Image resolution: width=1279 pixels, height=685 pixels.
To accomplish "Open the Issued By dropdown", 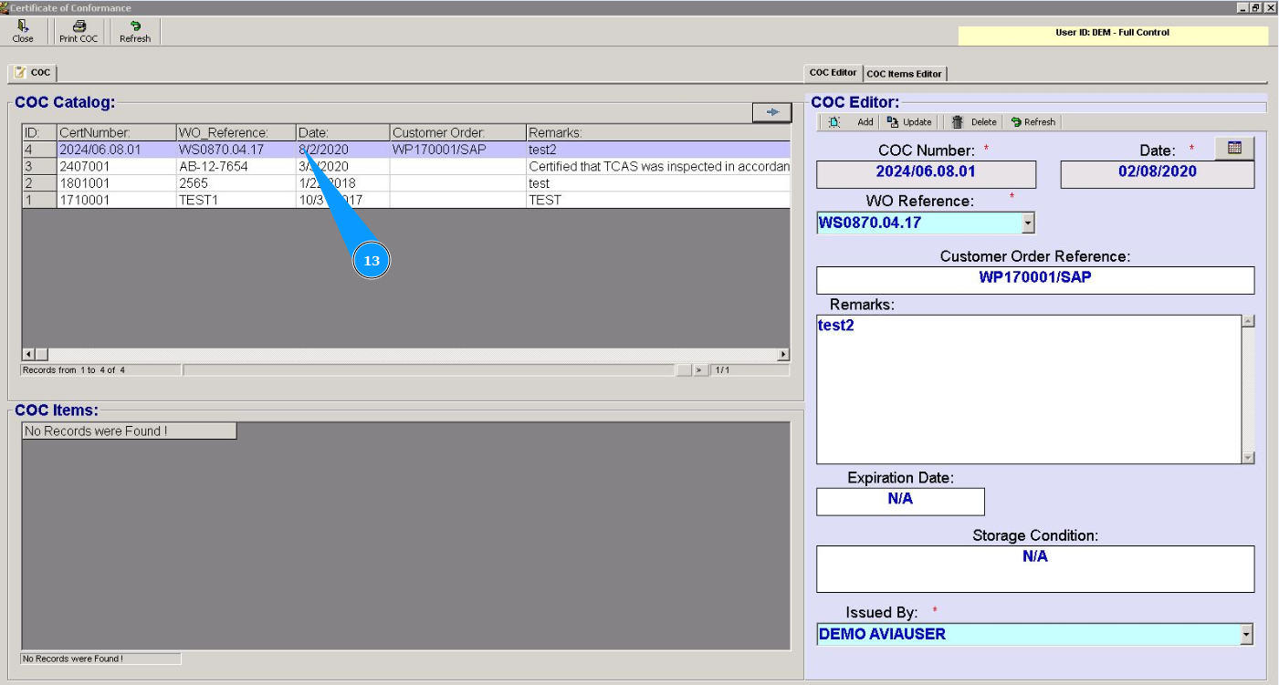I will 1246,635.
